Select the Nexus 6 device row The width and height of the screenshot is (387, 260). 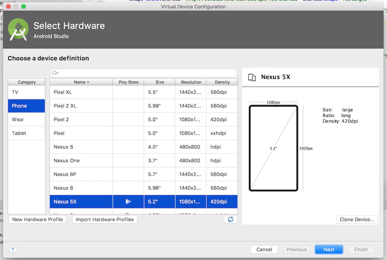click(144, 188)
